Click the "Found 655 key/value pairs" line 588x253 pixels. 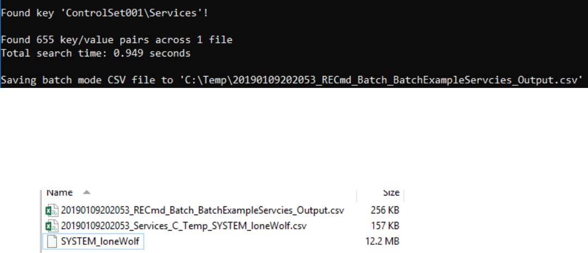click(x=117, y=40)
